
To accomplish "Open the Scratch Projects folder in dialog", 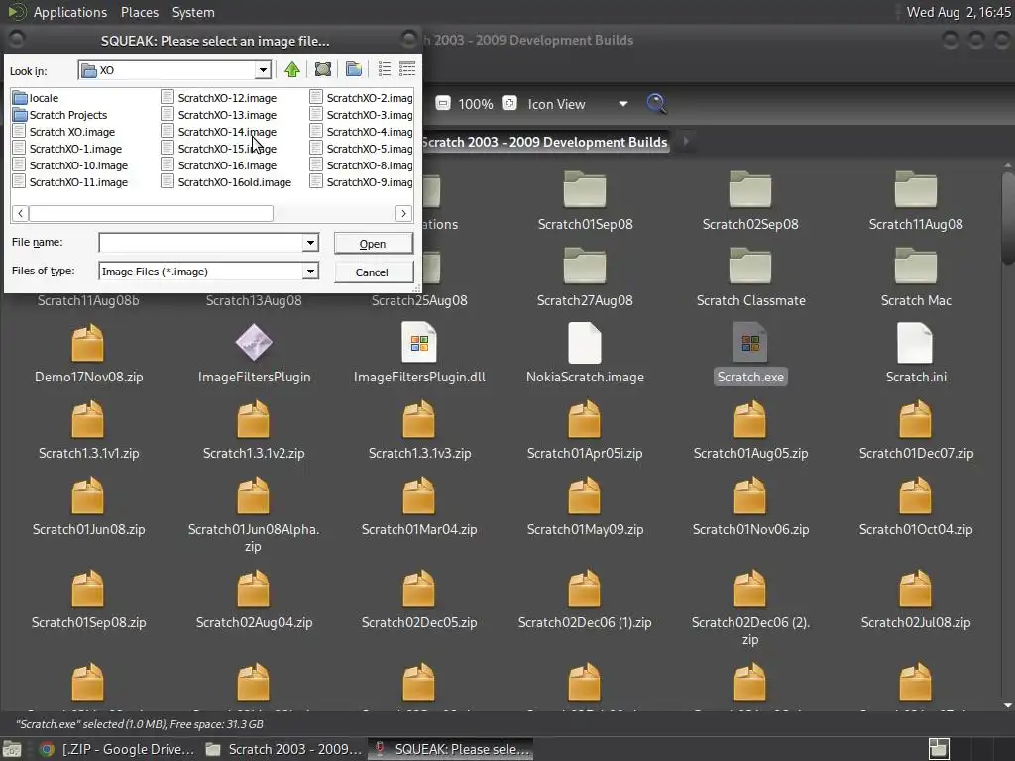I will [x=60, y=115].
